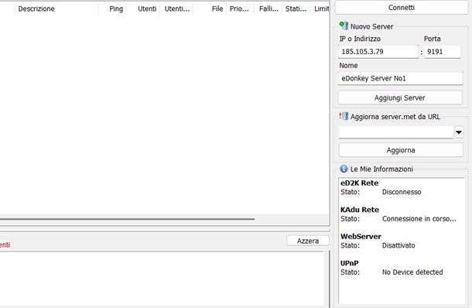Click the Porta label
The width and height of the screenshot is (472, 308).
(x=432, y=39)
